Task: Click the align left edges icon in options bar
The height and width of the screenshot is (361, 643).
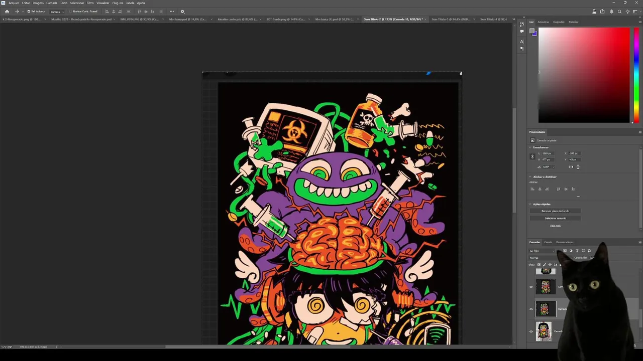Action: click(107, 12)
